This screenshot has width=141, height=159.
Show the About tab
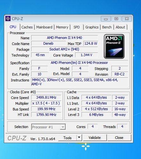pos(120,27)
